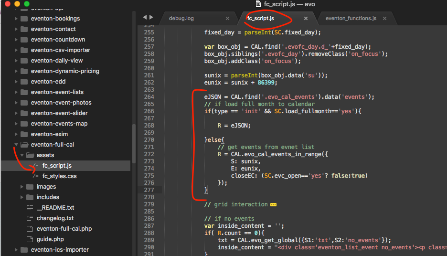Click the eventon-bookings folder icon
Screen dimensions: 447x256
click(24, 19)
